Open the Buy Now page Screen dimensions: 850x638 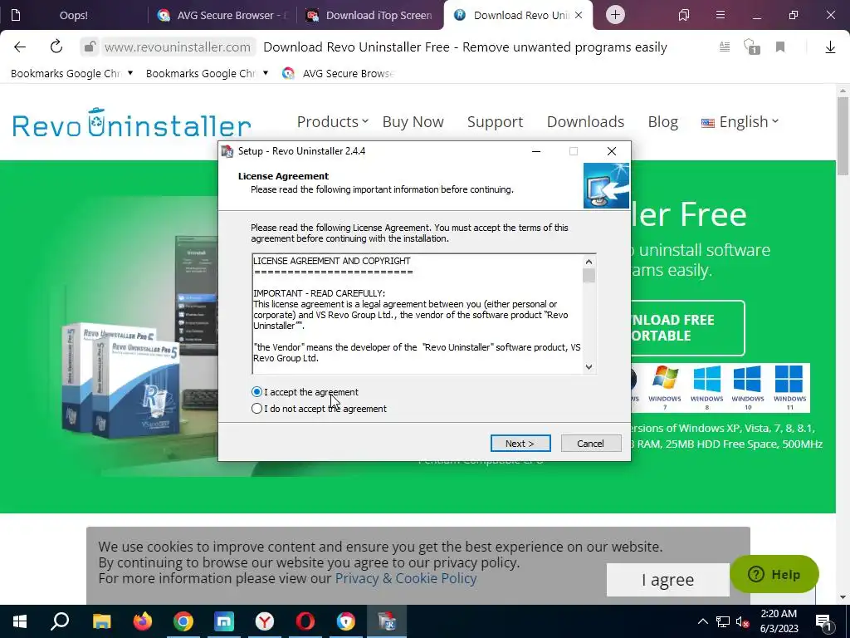[x=413, y=121]
